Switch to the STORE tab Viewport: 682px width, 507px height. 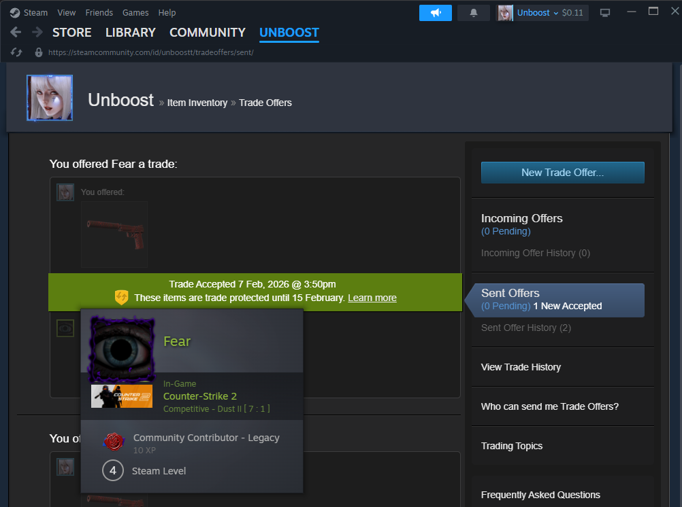[x=71, y=33]
